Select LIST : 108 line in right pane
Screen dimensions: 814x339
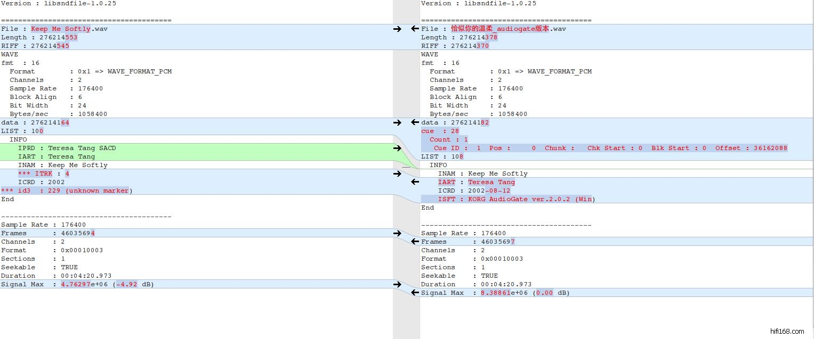coord(442,156)
